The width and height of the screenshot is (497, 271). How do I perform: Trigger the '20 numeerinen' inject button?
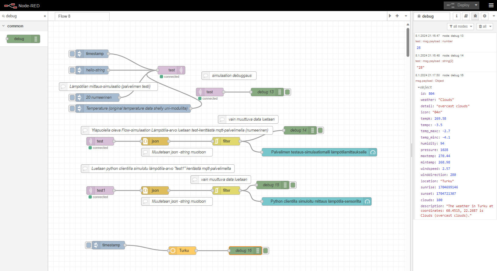72,98
